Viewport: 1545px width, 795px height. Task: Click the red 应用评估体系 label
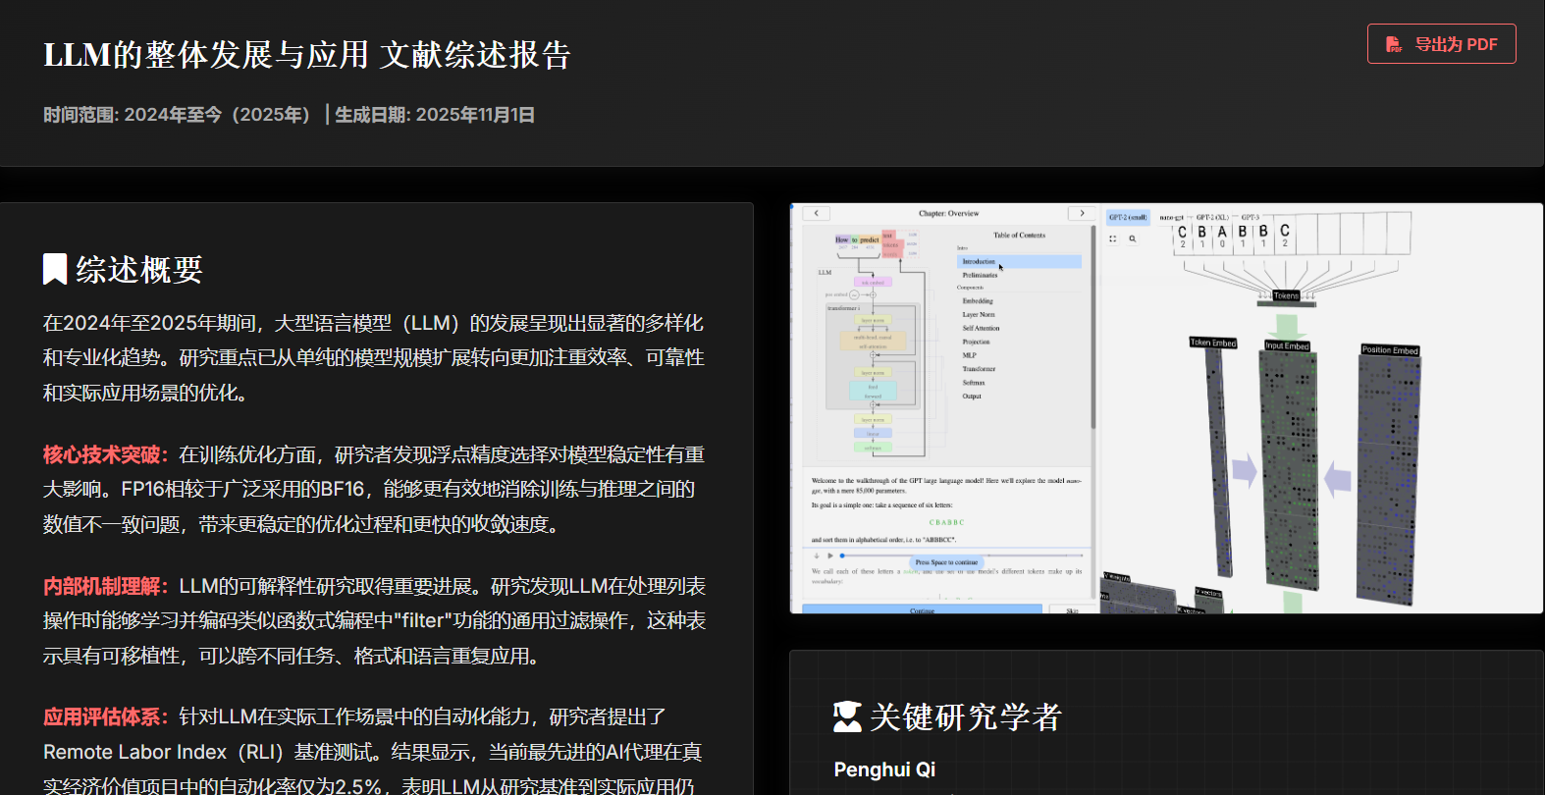[x=106, y=716]
